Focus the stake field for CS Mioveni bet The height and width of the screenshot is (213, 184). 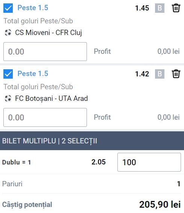tap(45, 52)
